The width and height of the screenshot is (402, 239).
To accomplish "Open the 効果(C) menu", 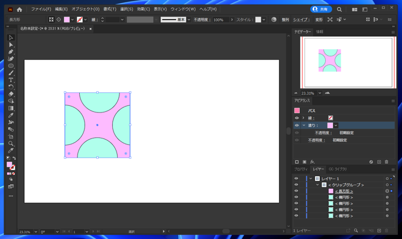I will [x=143, y=9].
